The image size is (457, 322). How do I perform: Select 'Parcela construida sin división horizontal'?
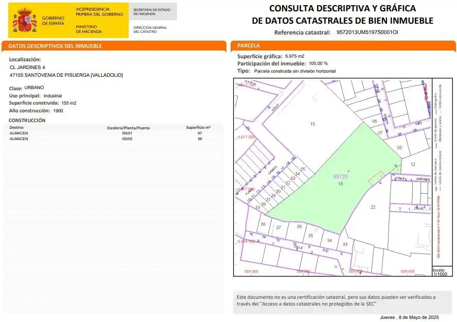click(295, 71)
